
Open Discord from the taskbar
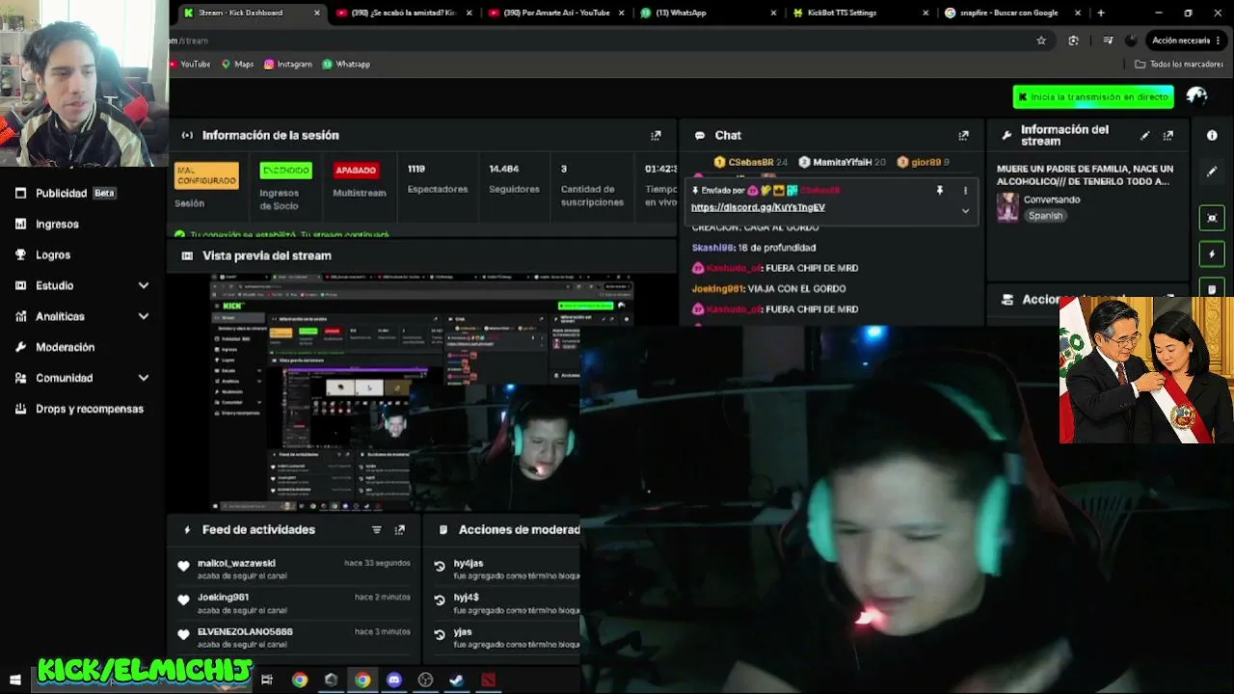393,680
